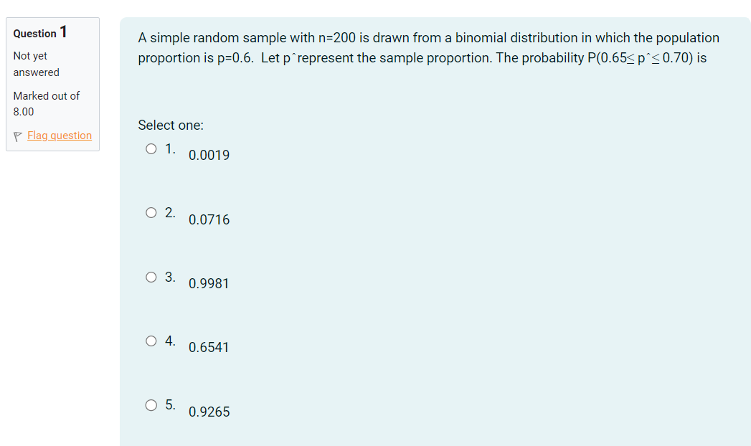Select answer option 1, value 0.0019
The width and height of the screenshot is (751, 446).
click(151, 148)
